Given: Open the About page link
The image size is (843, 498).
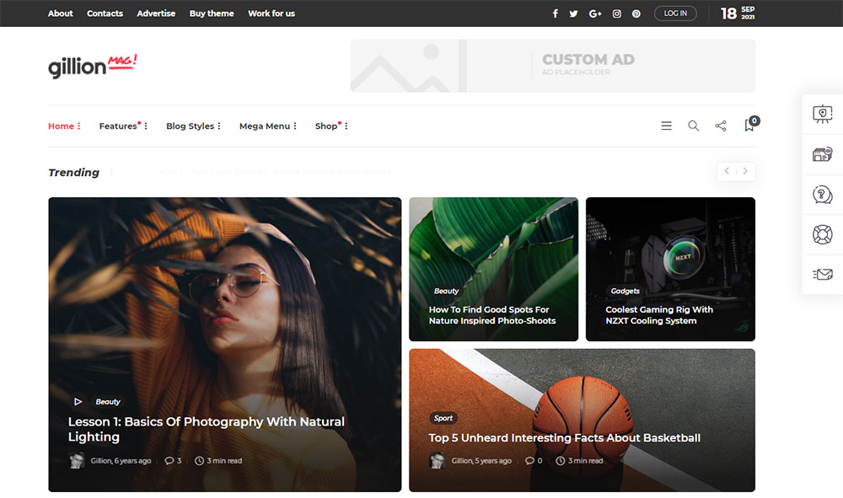Looking at the screenshot, I should coord(60,13).
